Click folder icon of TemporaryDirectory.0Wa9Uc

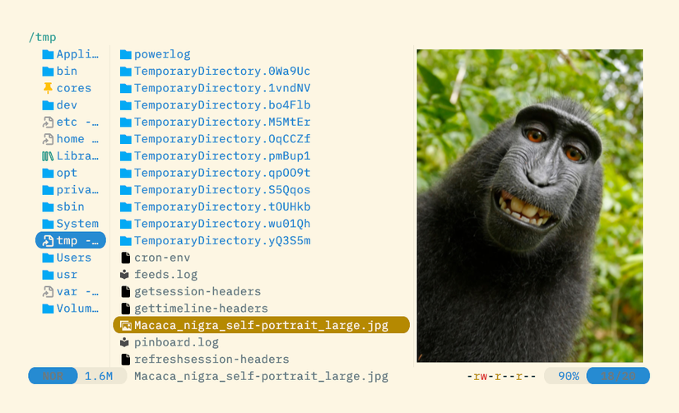pyautogui.click(x=126, y=72)
